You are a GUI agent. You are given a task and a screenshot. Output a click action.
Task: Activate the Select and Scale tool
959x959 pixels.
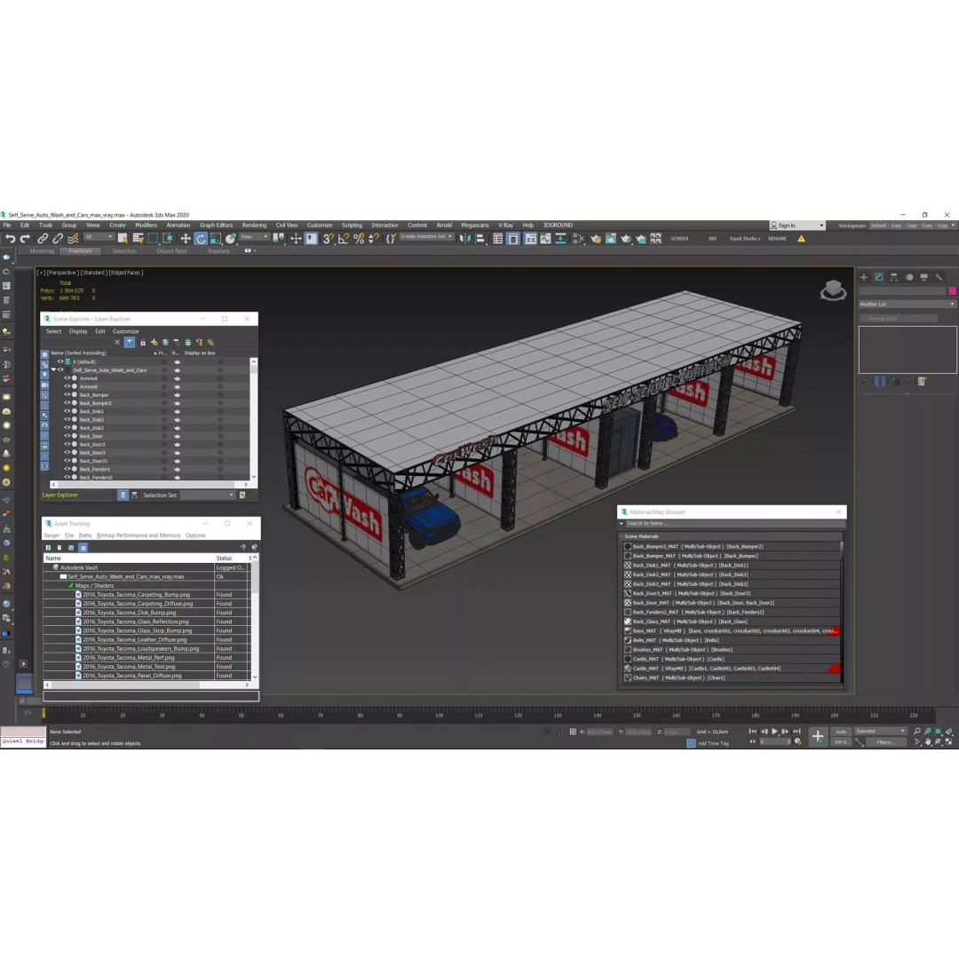215,239
